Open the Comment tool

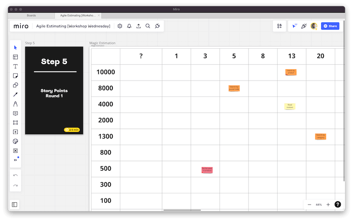pos(15,113)
